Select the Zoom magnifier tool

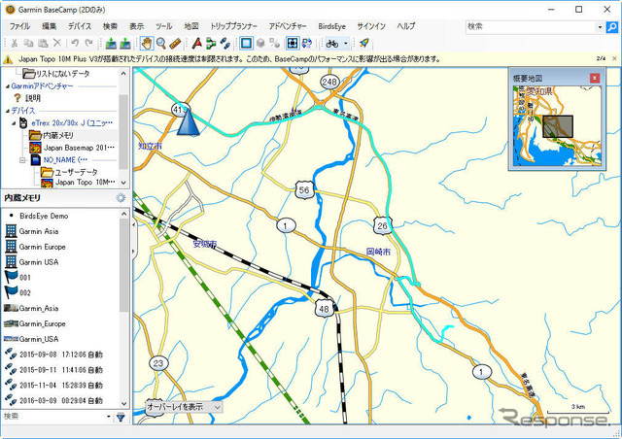161,43
